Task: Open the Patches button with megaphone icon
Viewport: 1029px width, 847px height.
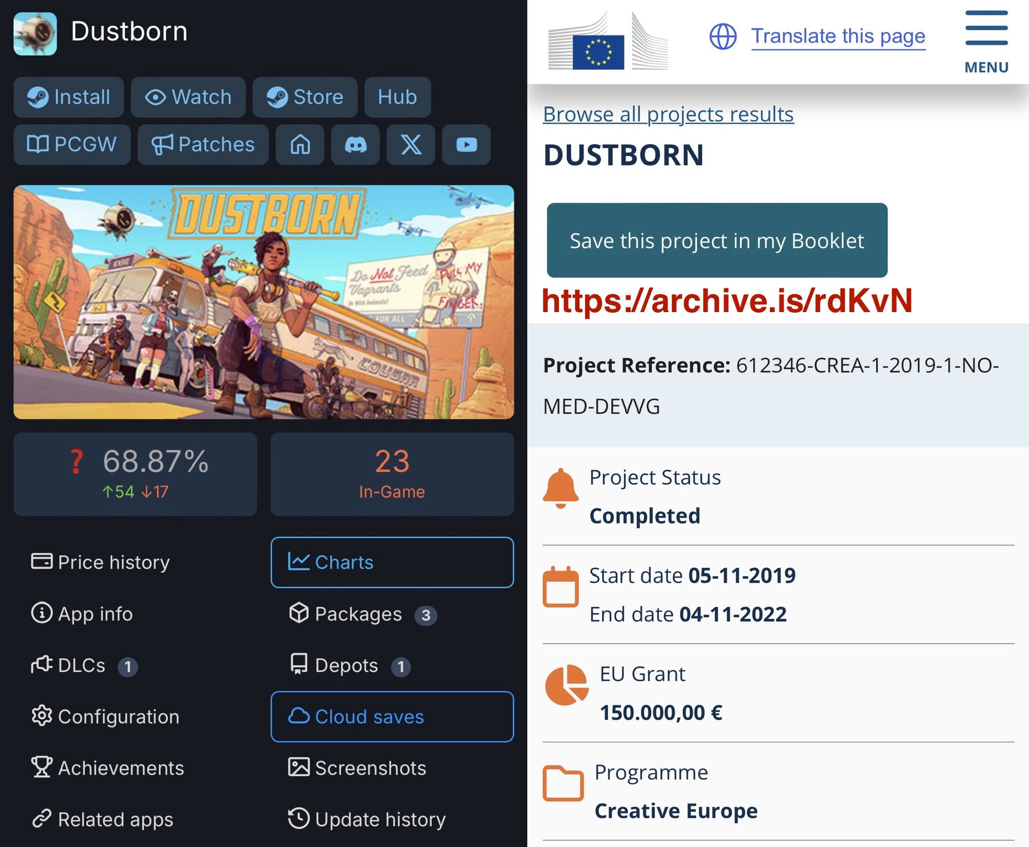Action: (x=203, y=144)
